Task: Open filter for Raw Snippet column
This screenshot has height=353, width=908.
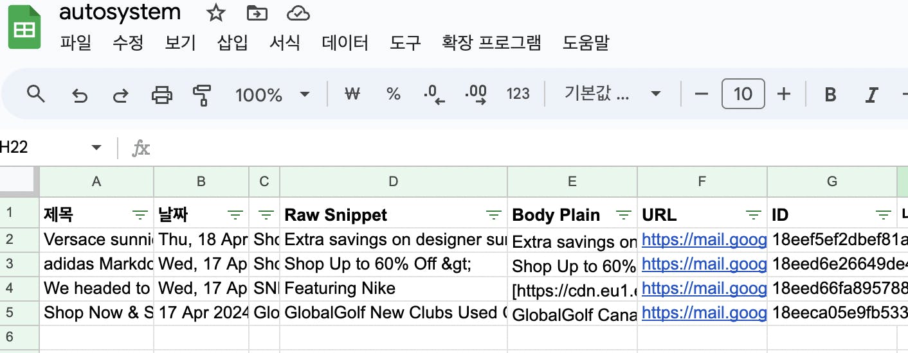Action: [x=494, y=215]
